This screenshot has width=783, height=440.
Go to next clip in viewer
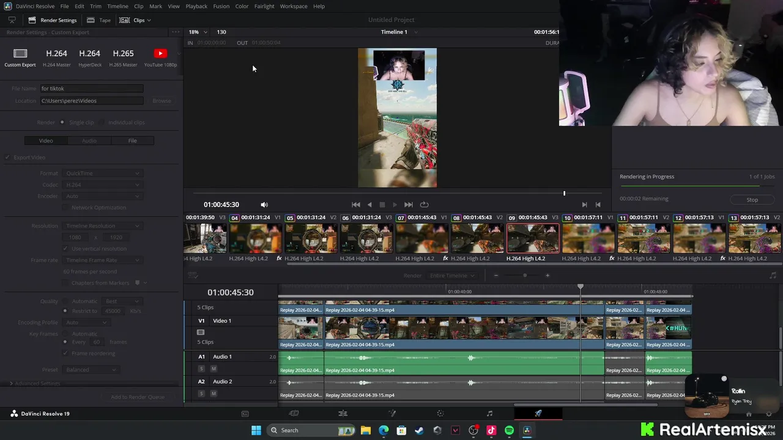coord(584,205)
